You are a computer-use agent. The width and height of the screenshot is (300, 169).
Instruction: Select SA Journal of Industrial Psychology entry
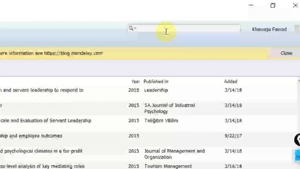click(149, 108)
